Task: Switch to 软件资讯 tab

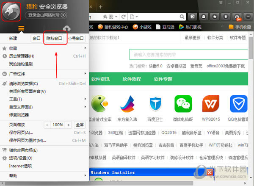Action: point(100,79)
